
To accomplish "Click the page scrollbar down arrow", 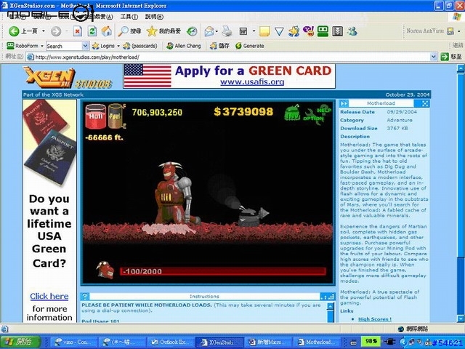I will pyautogui.click(x=460, y=318).
